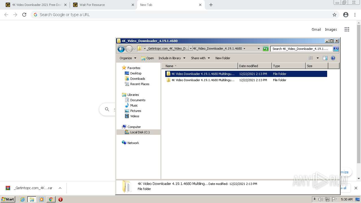Viewport: 361px width, 203px height.
Task: Sort by Size column header
Action: tap(317, 66)
